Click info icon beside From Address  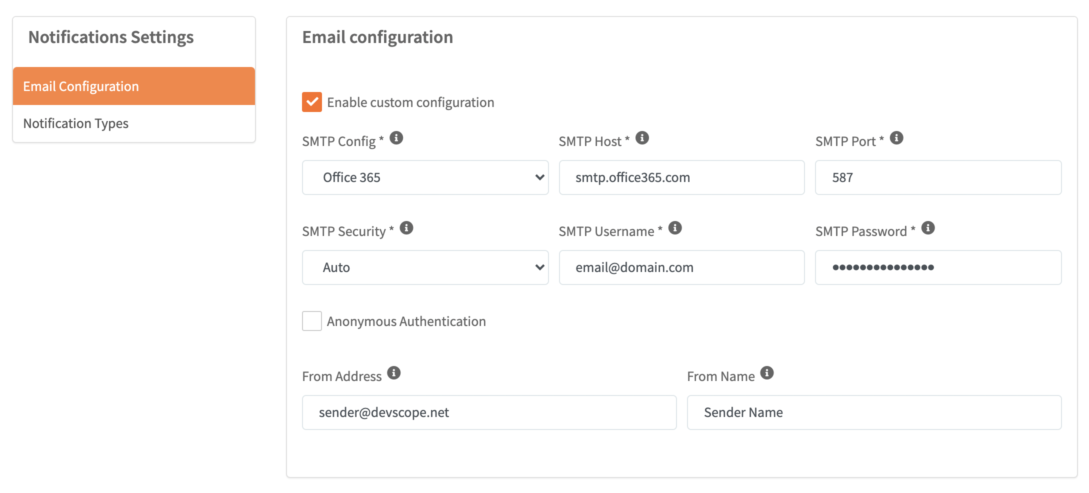coord(394,372)
